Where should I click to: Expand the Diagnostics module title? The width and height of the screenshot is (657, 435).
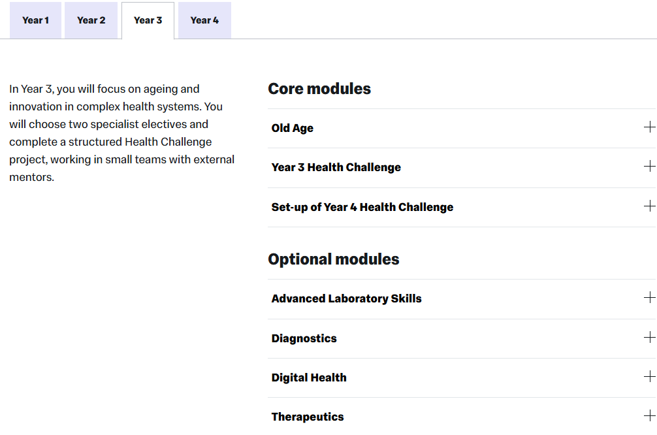coord(304,338)
